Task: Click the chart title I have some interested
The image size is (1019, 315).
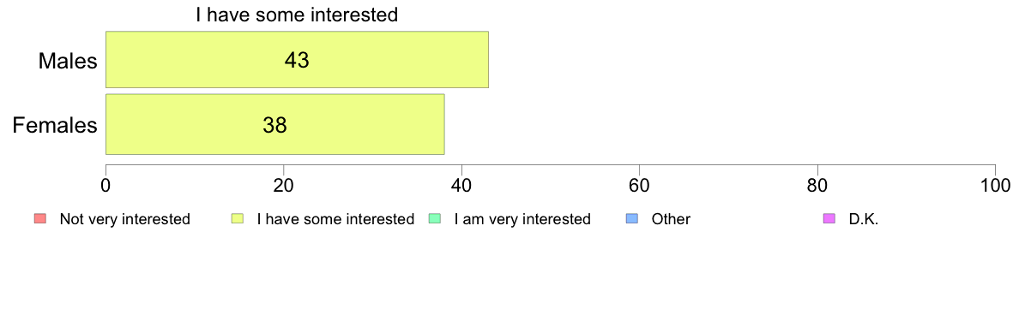Action: (297, 15)
